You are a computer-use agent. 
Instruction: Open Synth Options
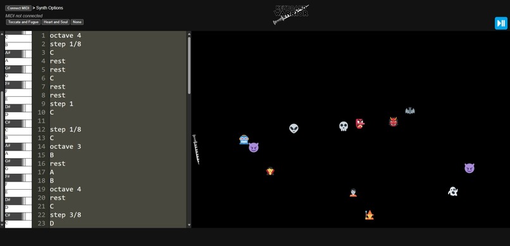[49, 8]
